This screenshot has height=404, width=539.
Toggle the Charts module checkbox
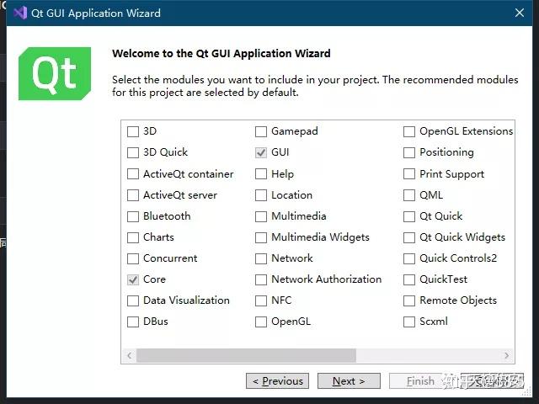pyautogui.click(x=133, y=237)
